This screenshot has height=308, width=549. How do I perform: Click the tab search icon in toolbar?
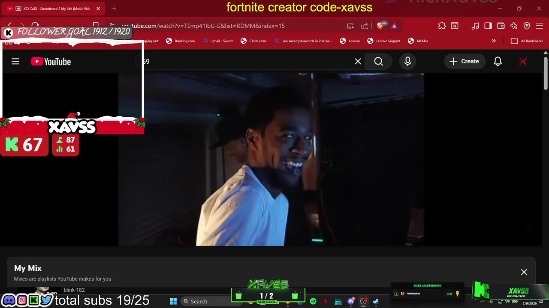pos(455,26)
